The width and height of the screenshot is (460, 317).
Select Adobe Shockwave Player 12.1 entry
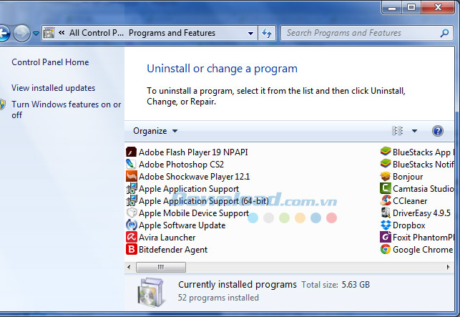(194, 177)
